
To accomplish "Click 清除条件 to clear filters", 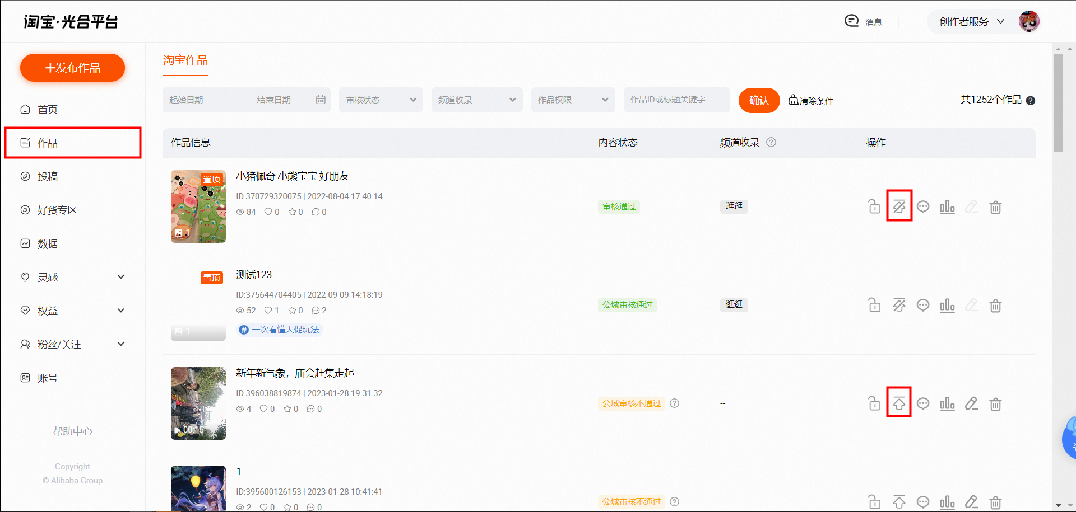I will tap(811, 100).
